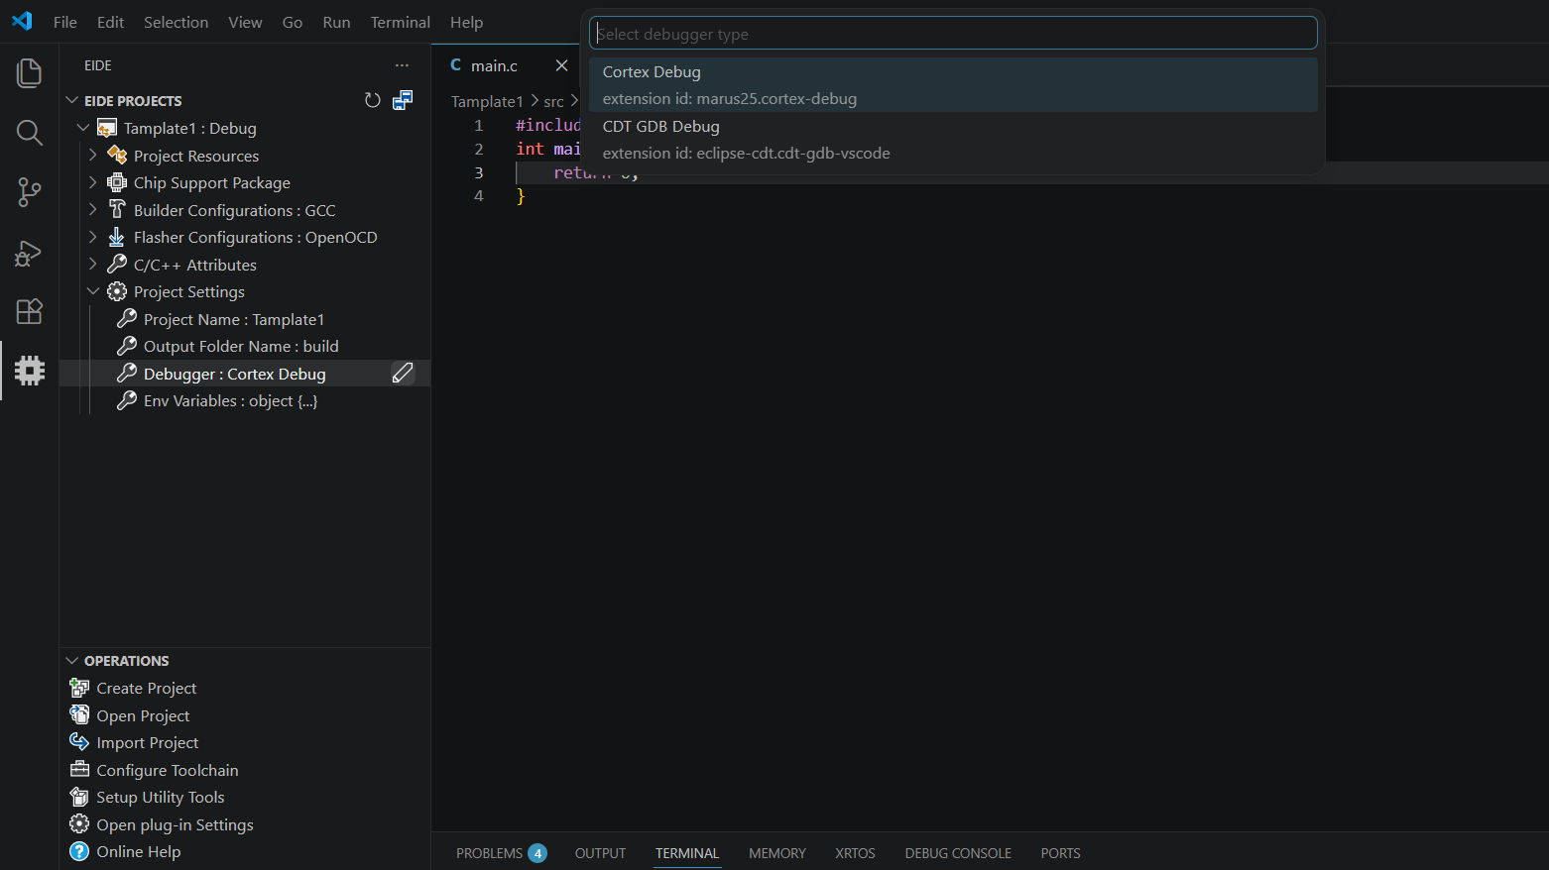Click the Configure Toolchain icon

pyautogui.click(x=79, y=769)
